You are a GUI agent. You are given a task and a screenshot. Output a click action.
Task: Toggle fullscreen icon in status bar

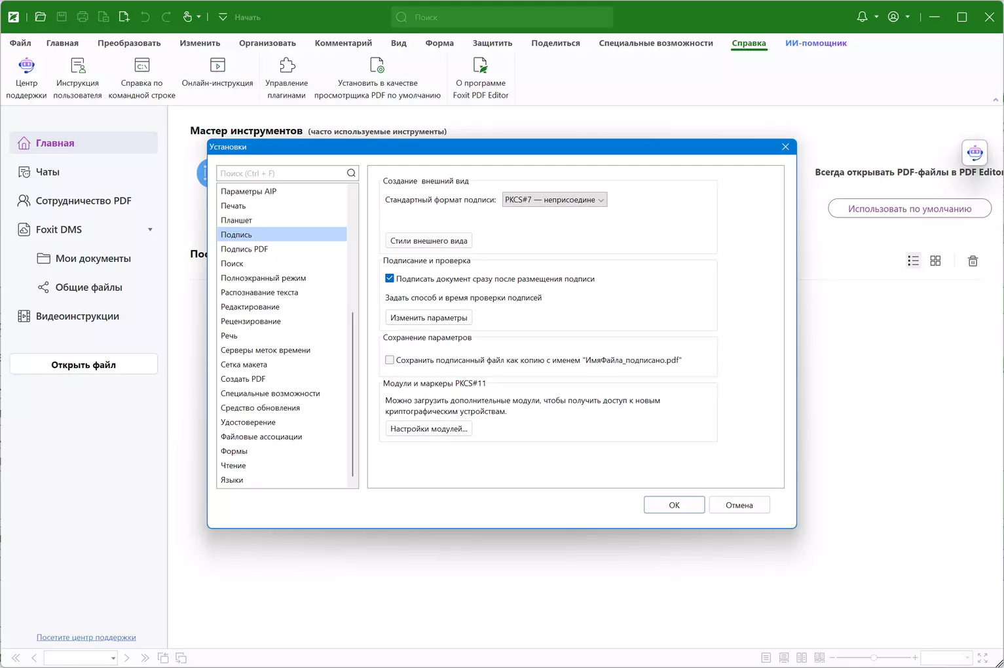tap(982, 658)
